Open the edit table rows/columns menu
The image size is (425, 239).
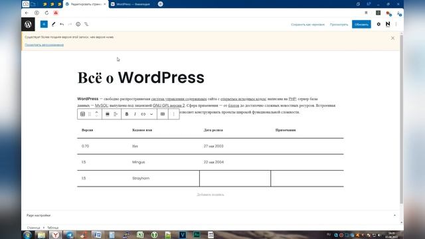click(x=163, y=114)
